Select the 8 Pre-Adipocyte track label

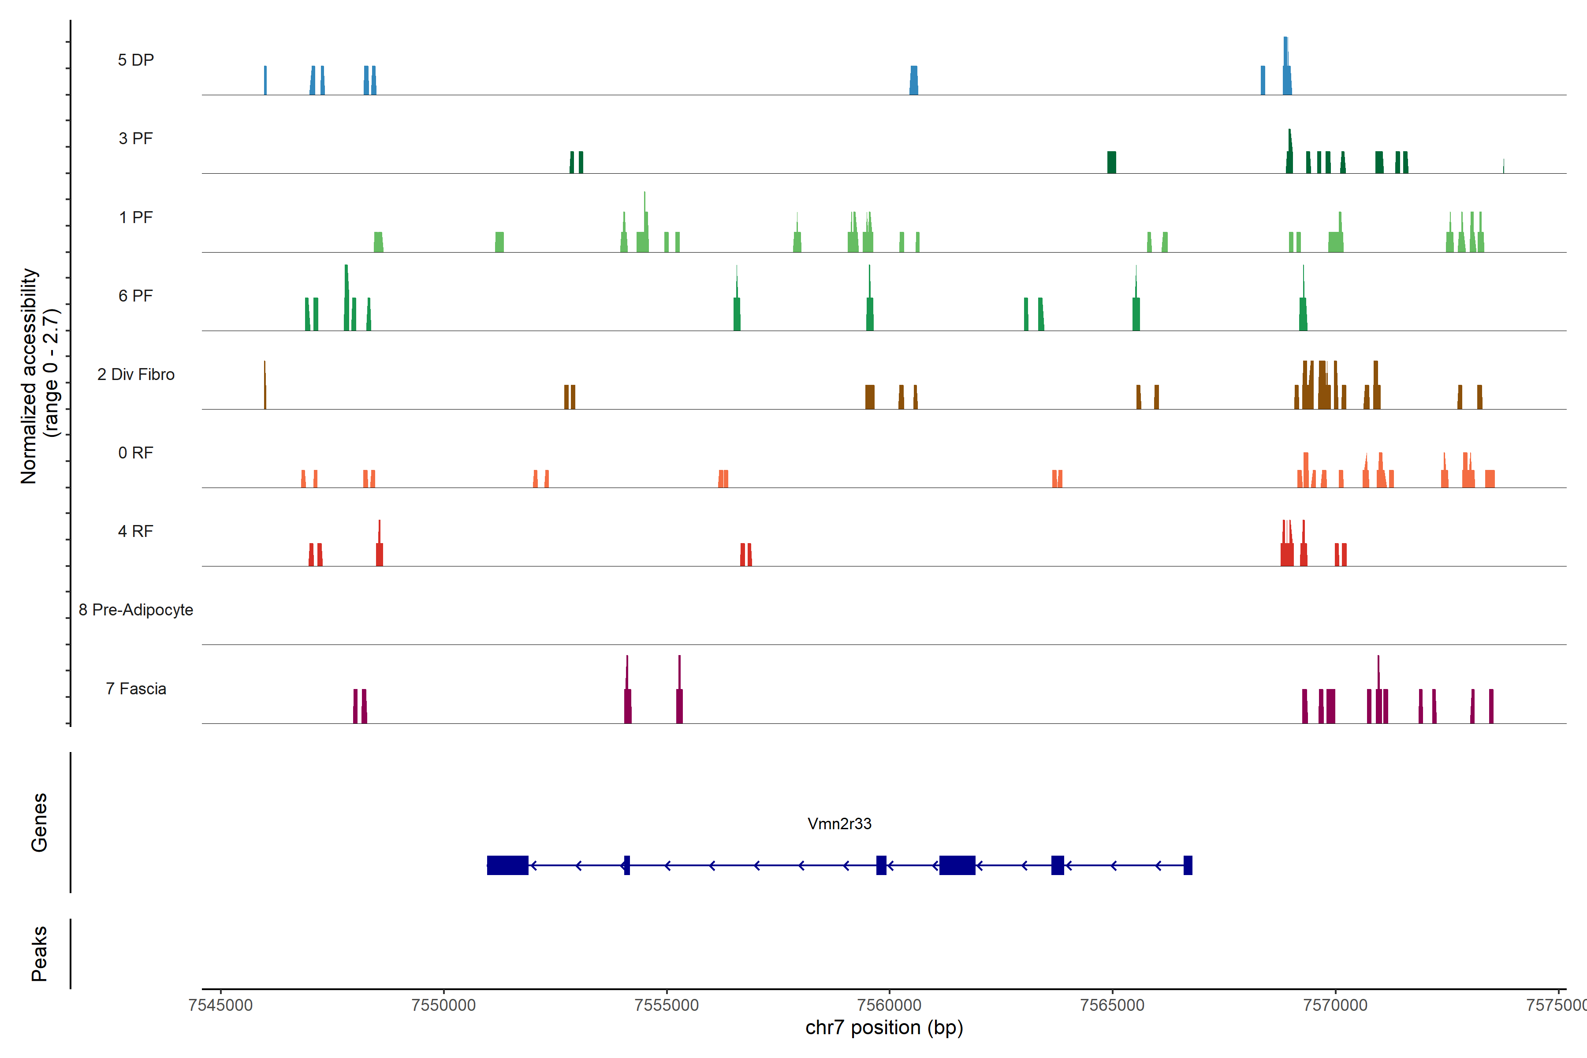coord(136,610)
